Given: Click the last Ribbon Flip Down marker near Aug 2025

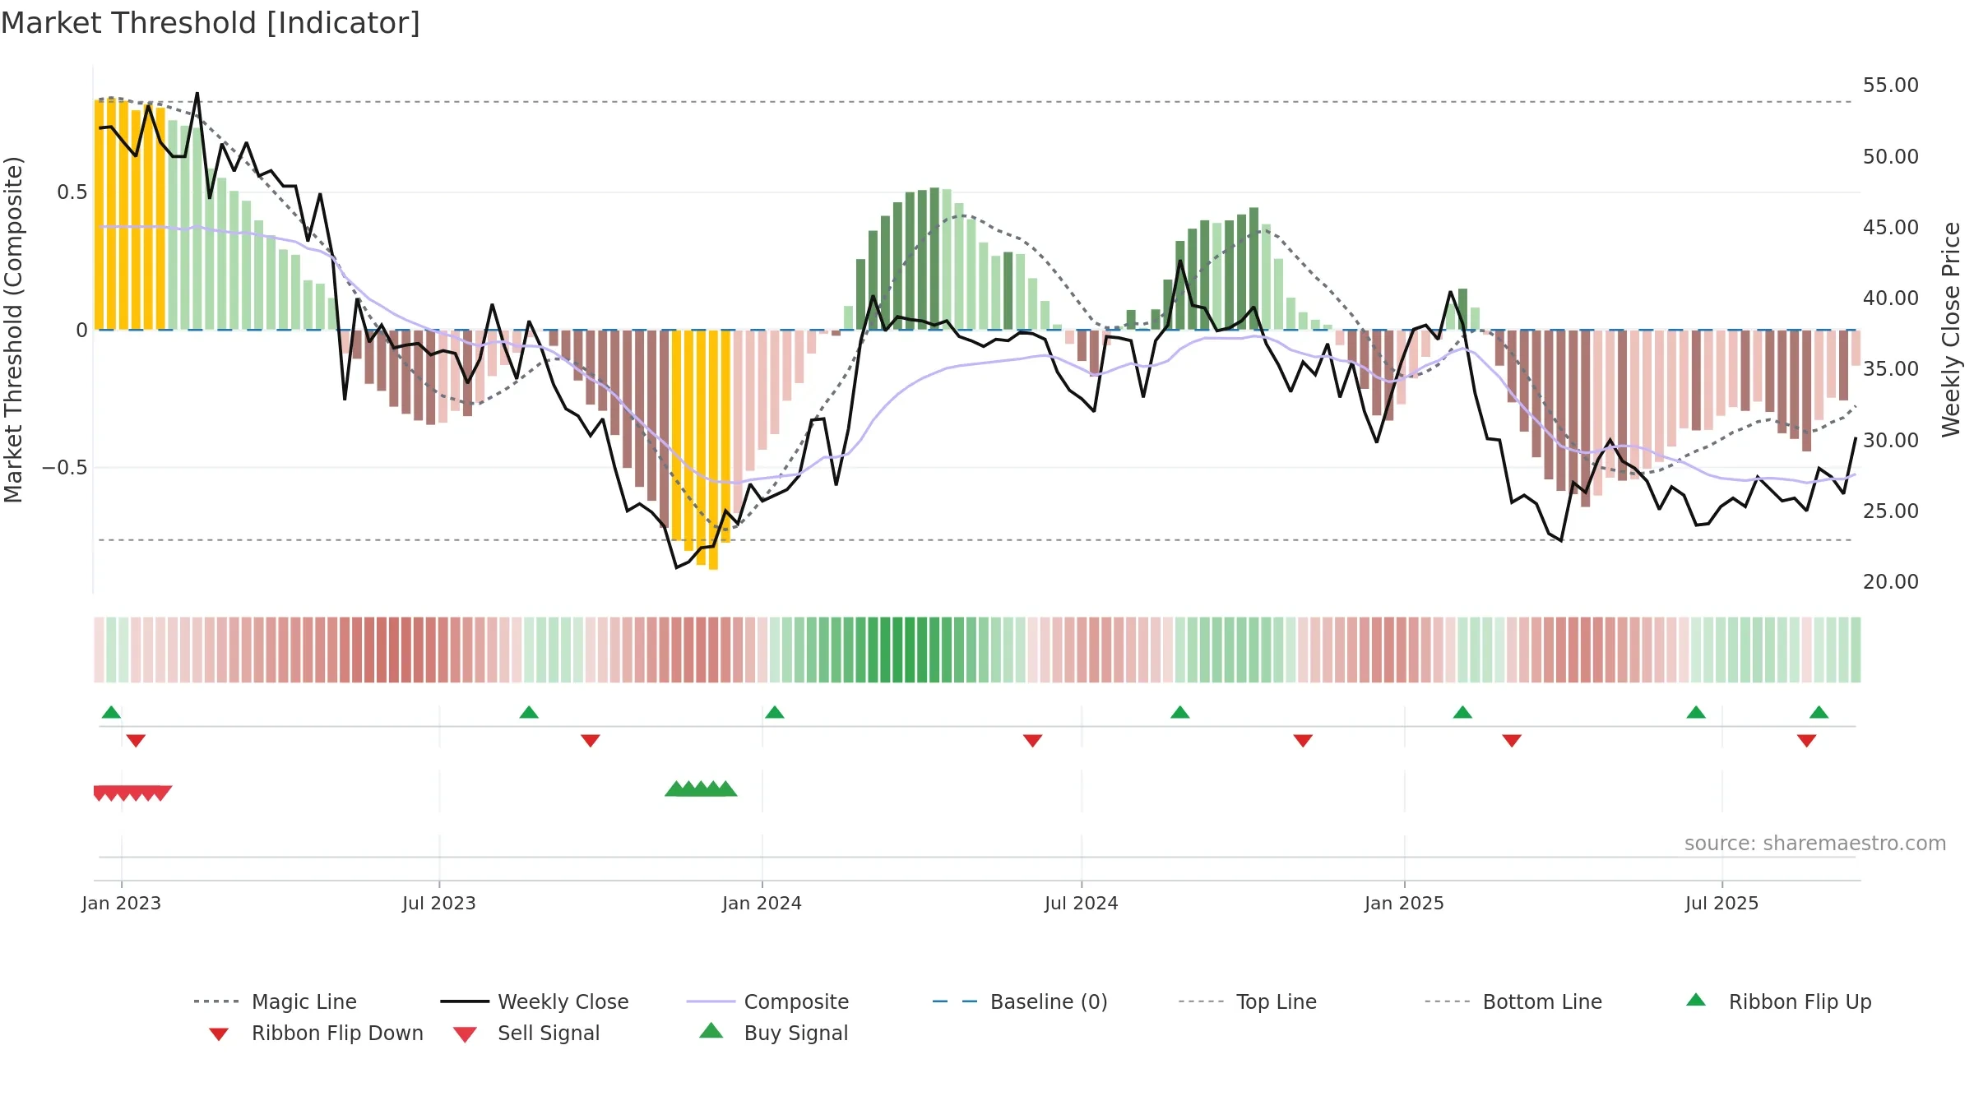Looking at the screenshot, I should coord(1807,741).
